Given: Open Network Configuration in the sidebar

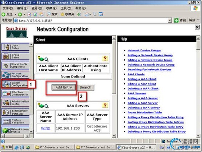Looking at the screenshot, I should (15, 75).
